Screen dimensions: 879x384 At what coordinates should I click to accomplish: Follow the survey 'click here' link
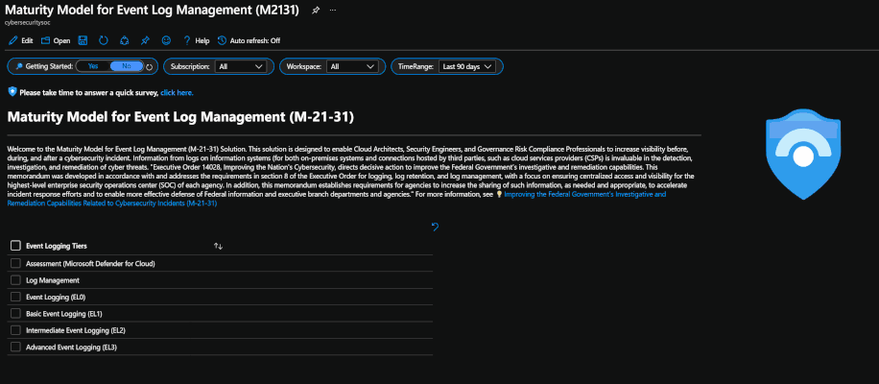[x=178, y=92]
